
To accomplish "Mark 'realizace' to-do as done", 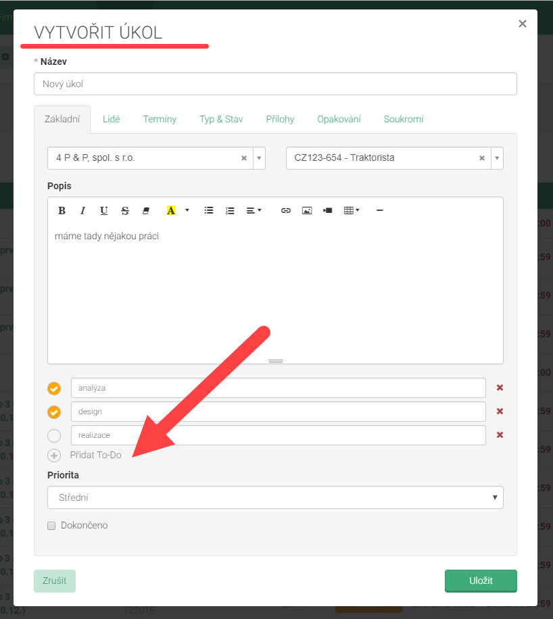I will (54, 436).
